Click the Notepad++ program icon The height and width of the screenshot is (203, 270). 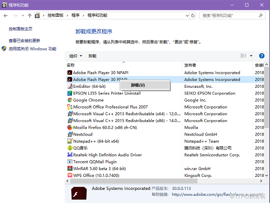point(70,141)
